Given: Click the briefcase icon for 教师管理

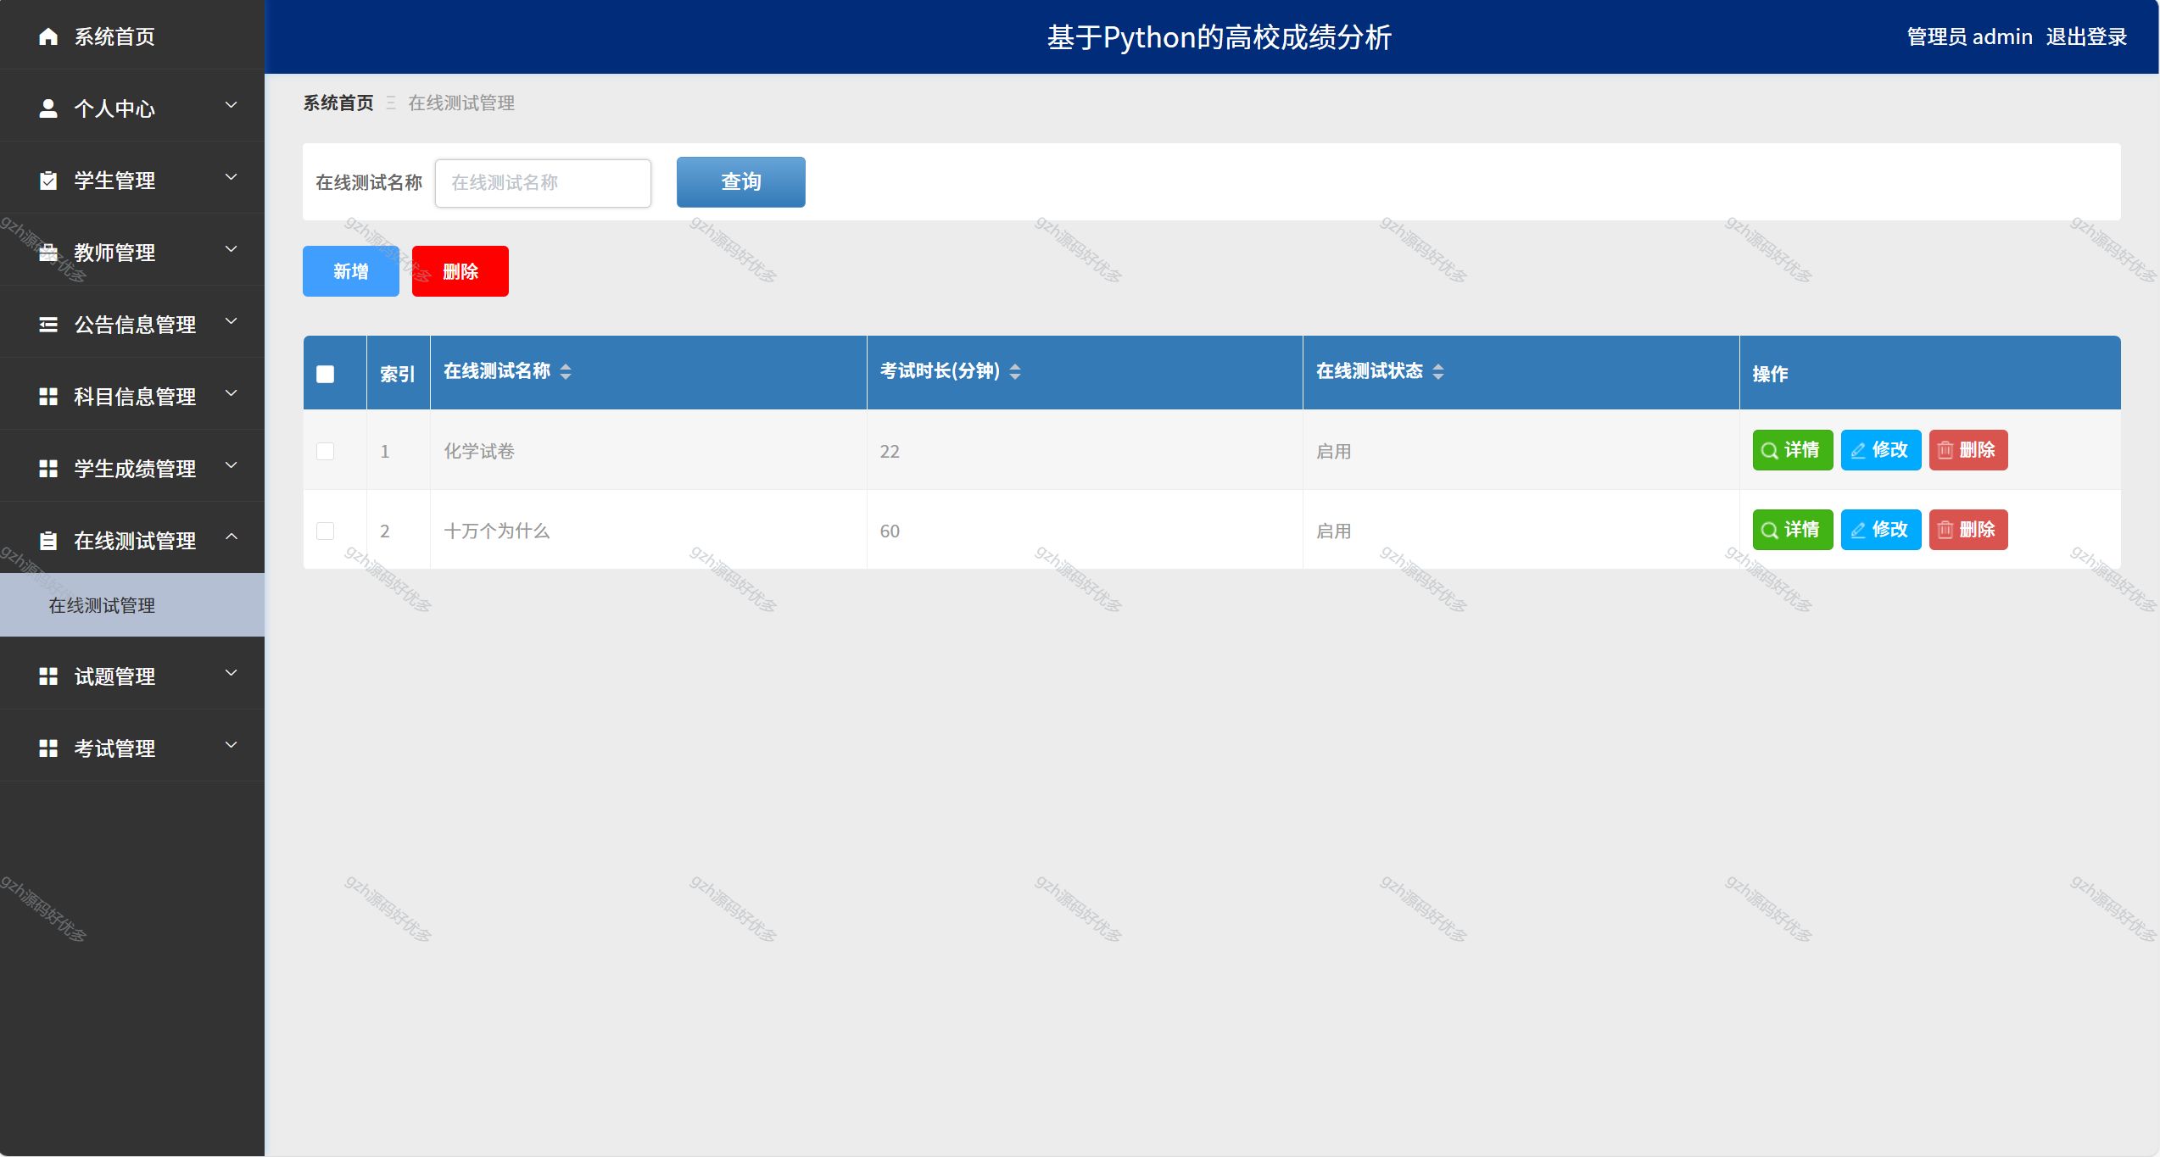Looking at the screenshot, I should (x=48, y=253).
